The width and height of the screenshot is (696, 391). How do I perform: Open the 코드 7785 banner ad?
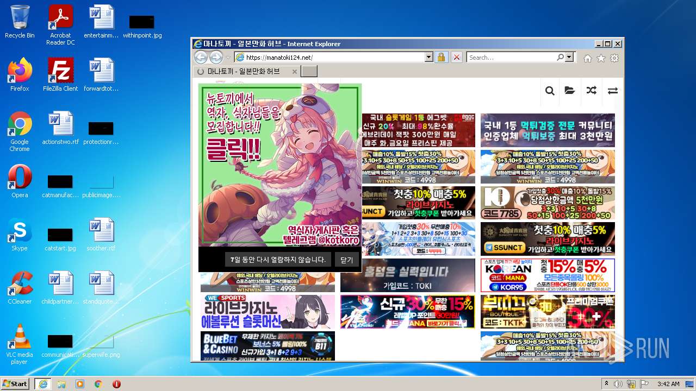tap(548, 203)
